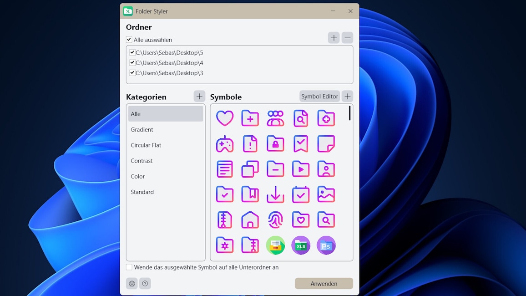The image size is (526, 296).
Task: Uncheck the Alle auswählen checkbox
Action: tap(129, 40)
